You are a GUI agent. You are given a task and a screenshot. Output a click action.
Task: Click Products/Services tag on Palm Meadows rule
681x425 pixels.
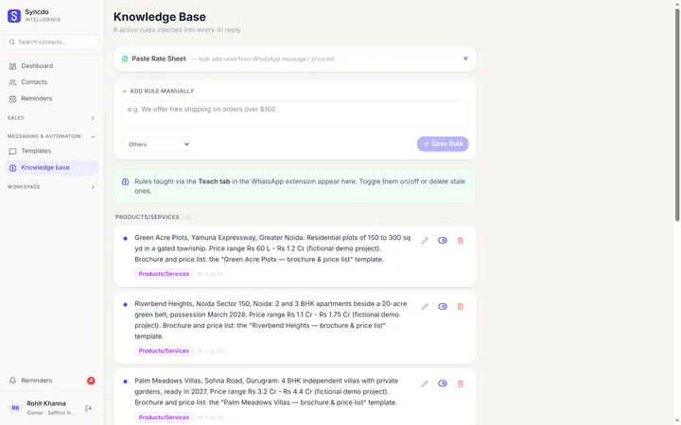(x=164, y=417)
